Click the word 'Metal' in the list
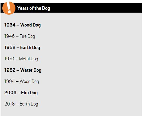 tap(25, 59)
